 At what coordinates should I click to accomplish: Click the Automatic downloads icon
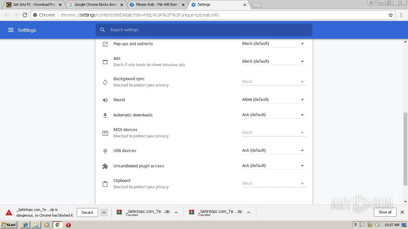click(x=105, y=115)
